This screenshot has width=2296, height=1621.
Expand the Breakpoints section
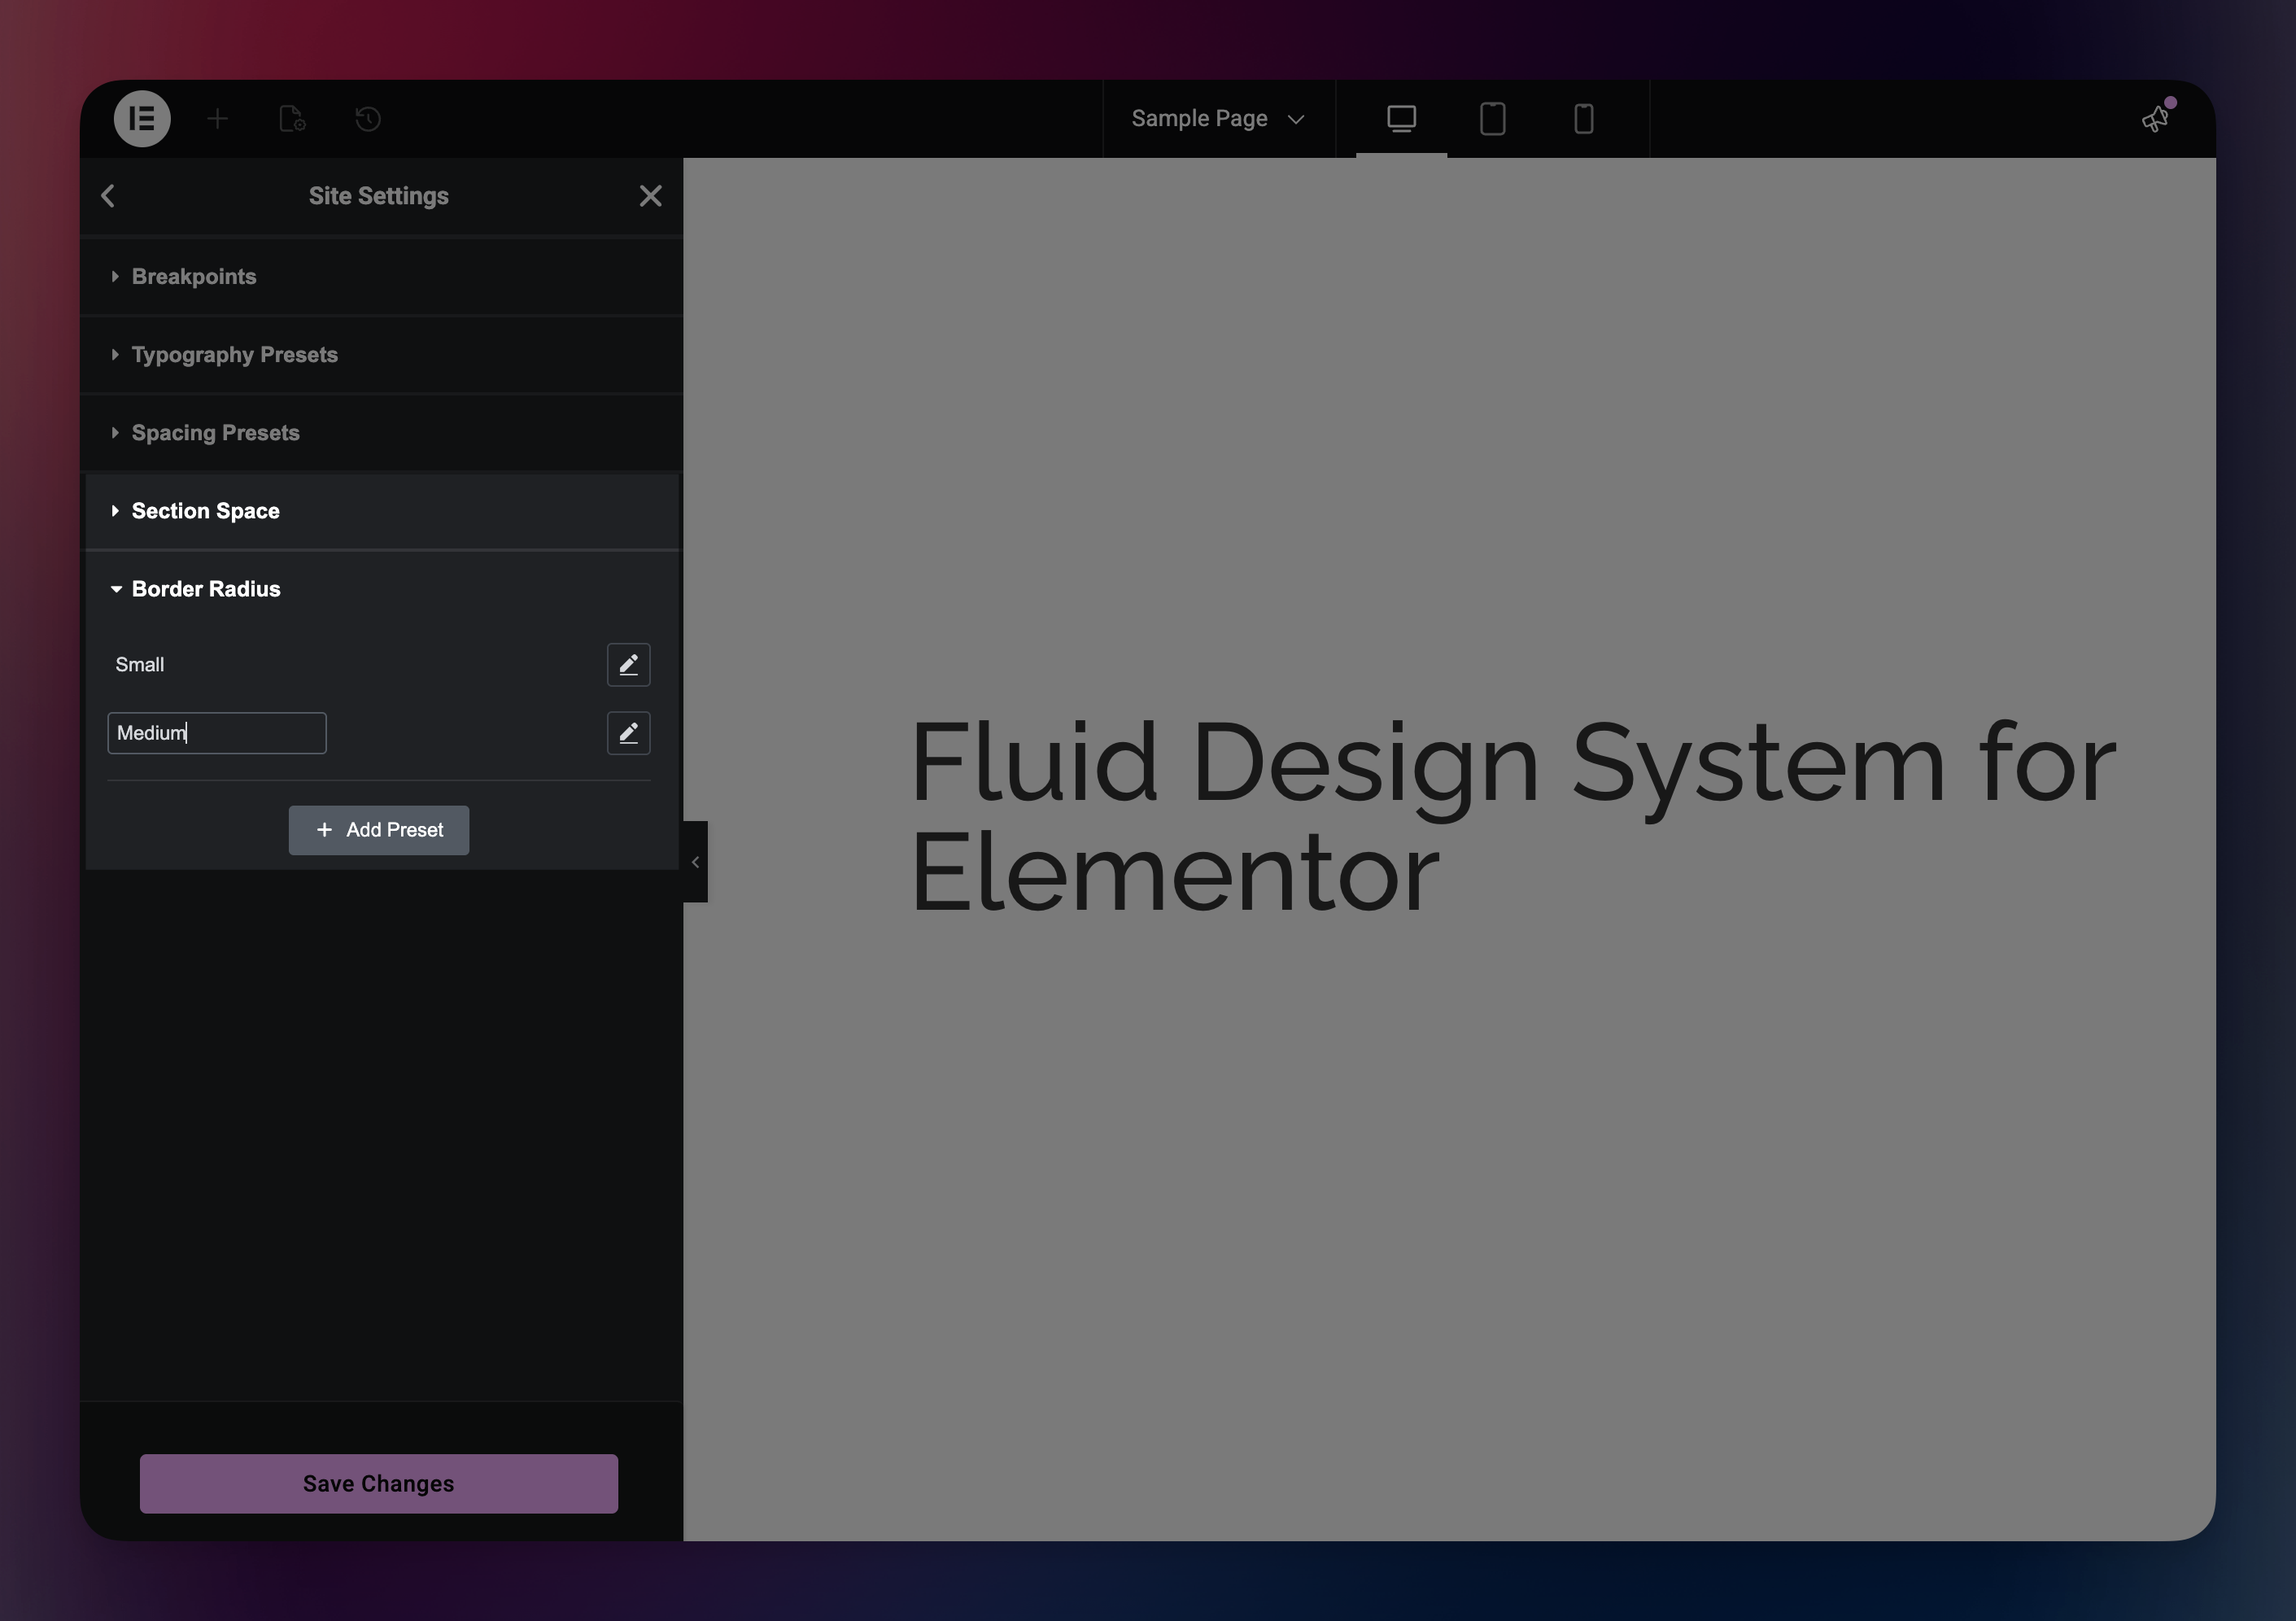[x=194, y=276]
